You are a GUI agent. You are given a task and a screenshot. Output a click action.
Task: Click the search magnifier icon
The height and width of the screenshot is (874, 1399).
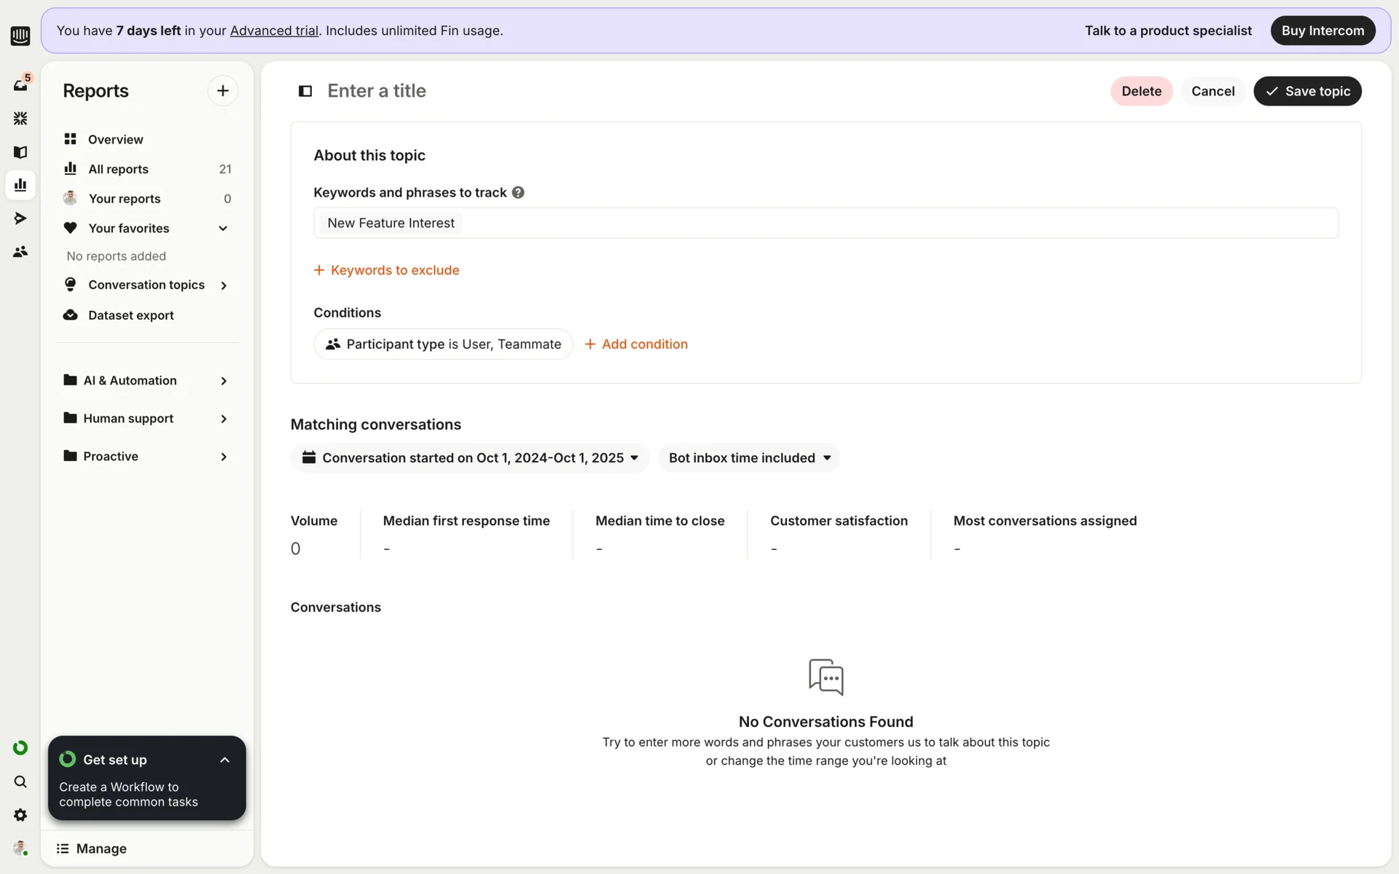tap(20, 782)
